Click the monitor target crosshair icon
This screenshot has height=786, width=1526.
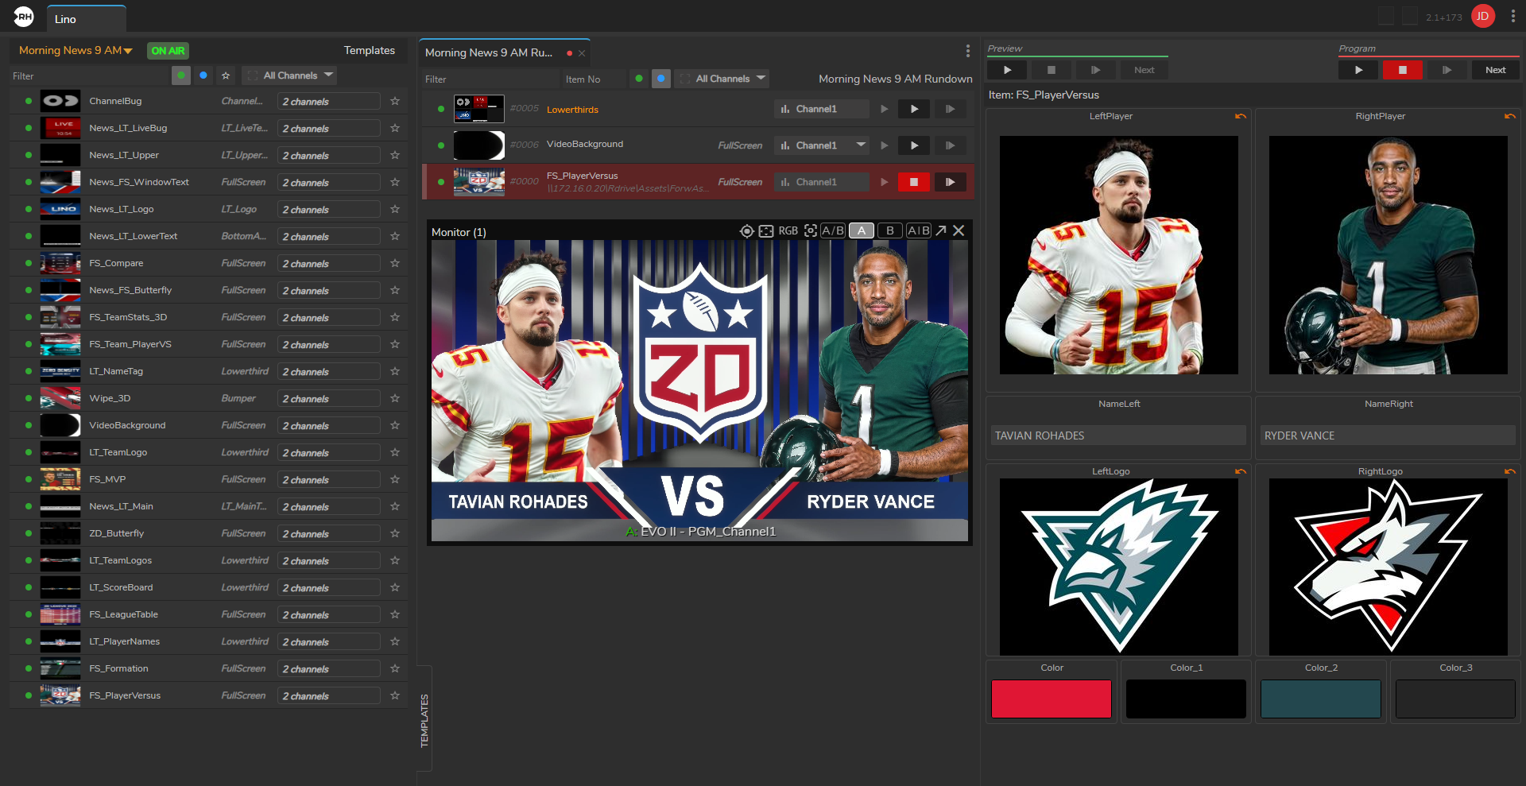click(x=746, y=230)
